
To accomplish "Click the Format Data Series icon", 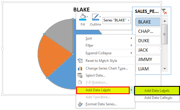I will [80, 104].
